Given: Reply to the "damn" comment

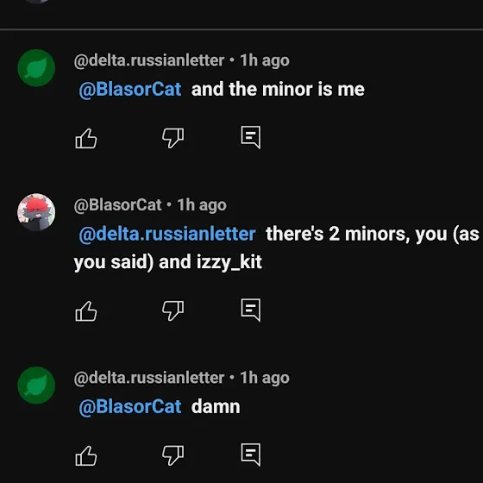Looking at the screenshot, I should pos(251,455).
